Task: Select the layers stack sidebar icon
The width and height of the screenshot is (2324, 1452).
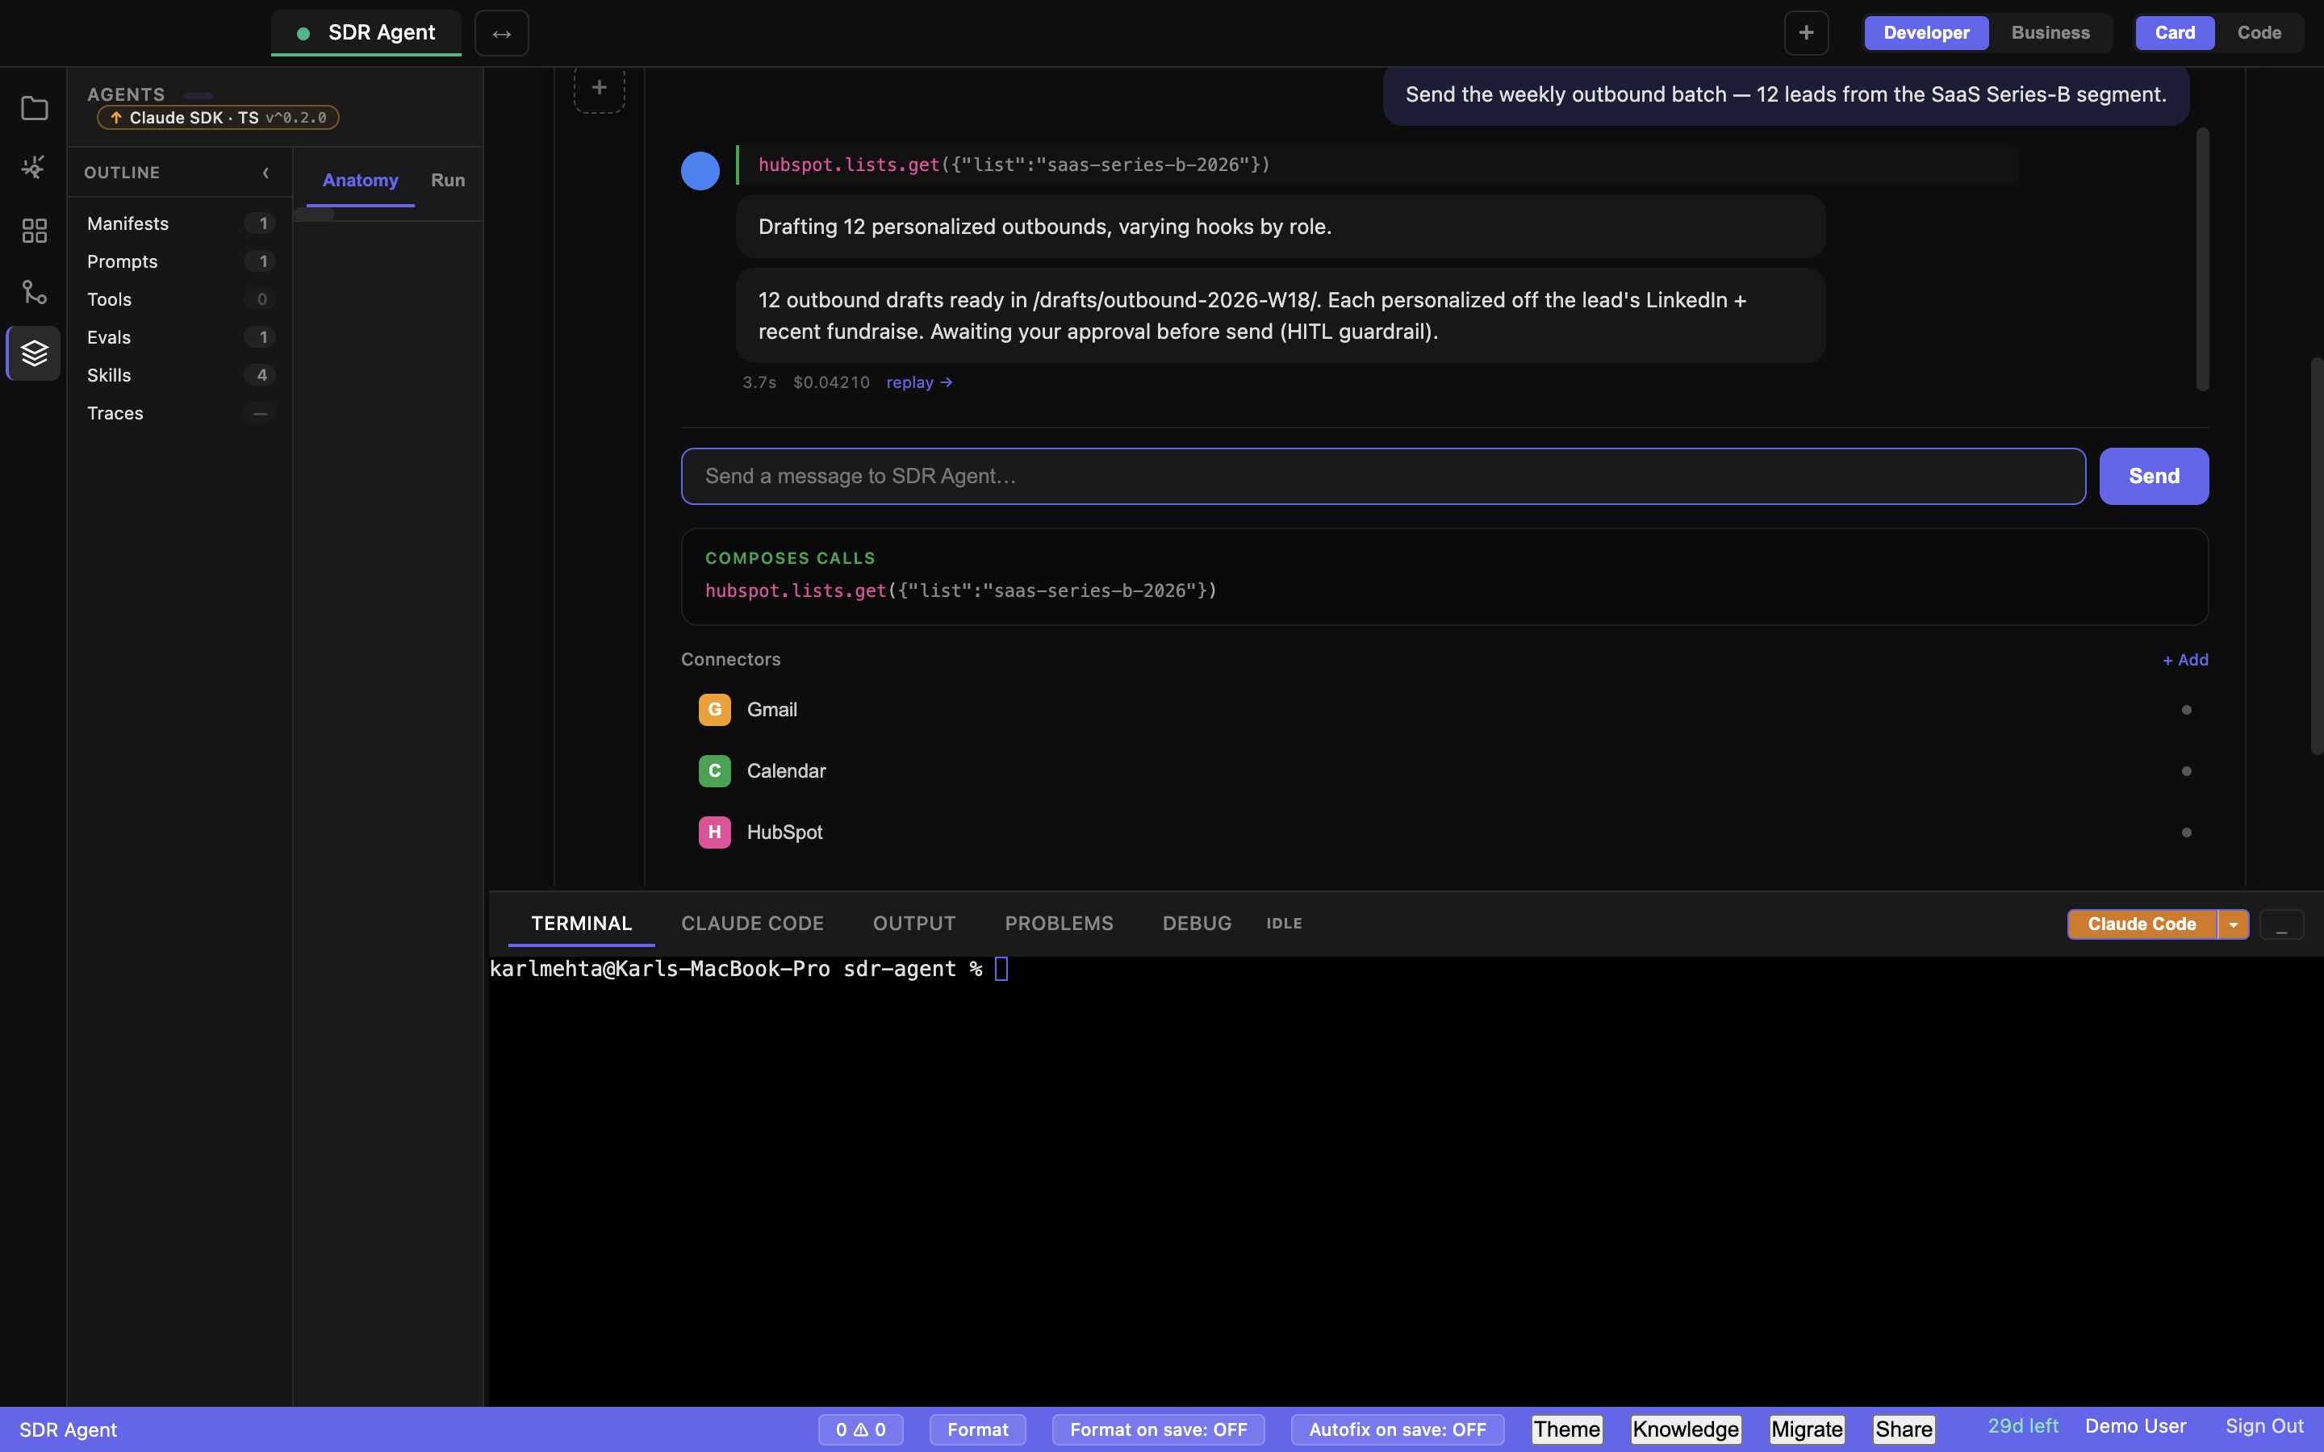Action: 34,353
